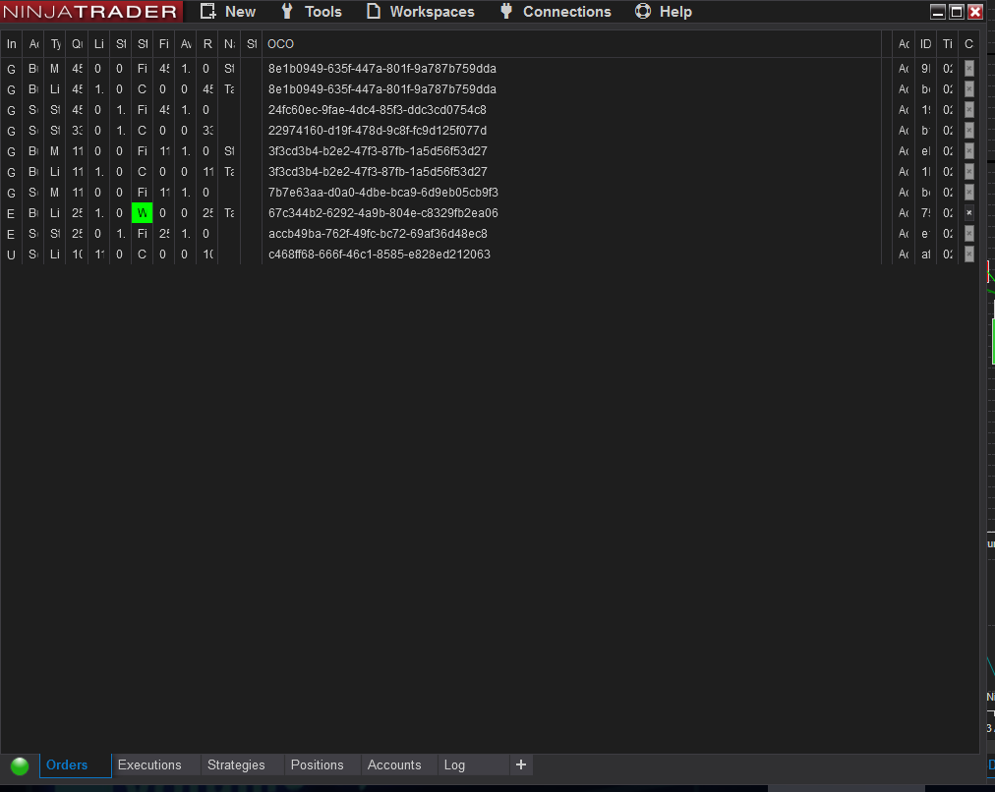Click cancel icon for order accb49ba-762f-49fc-bc72-69af36d48ec8
Viewport: 995px width, 792px height.
click(x=969, y=233)
